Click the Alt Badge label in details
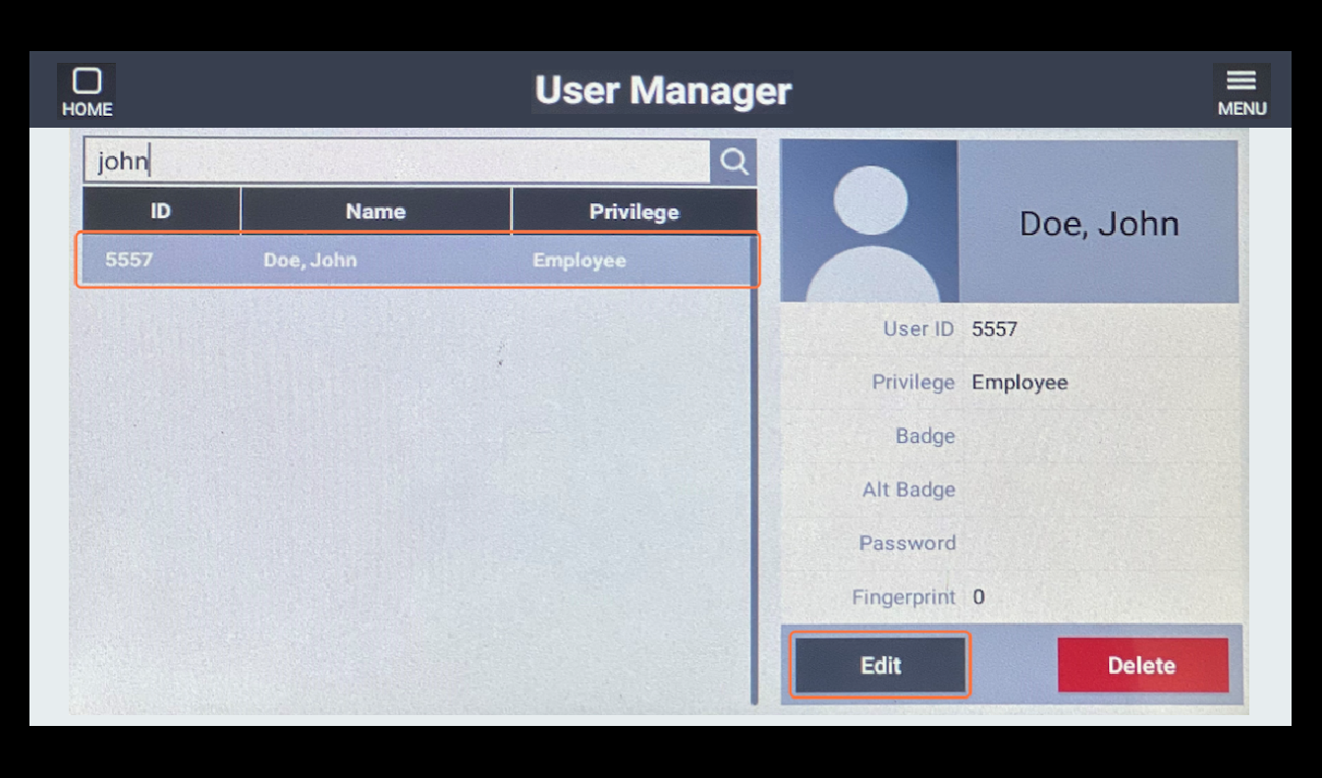This screenshot has height=778, width=1322. [908, 489]
